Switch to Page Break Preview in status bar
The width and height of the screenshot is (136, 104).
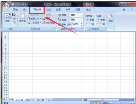(99, 103)
